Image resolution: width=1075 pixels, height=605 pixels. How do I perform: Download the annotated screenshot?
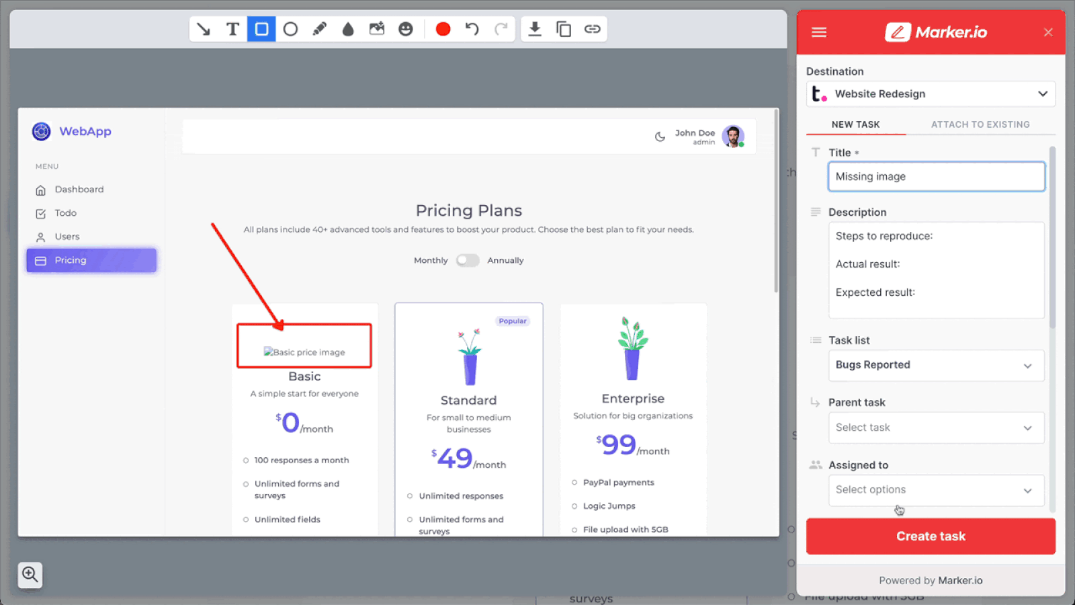pos(535,29)
